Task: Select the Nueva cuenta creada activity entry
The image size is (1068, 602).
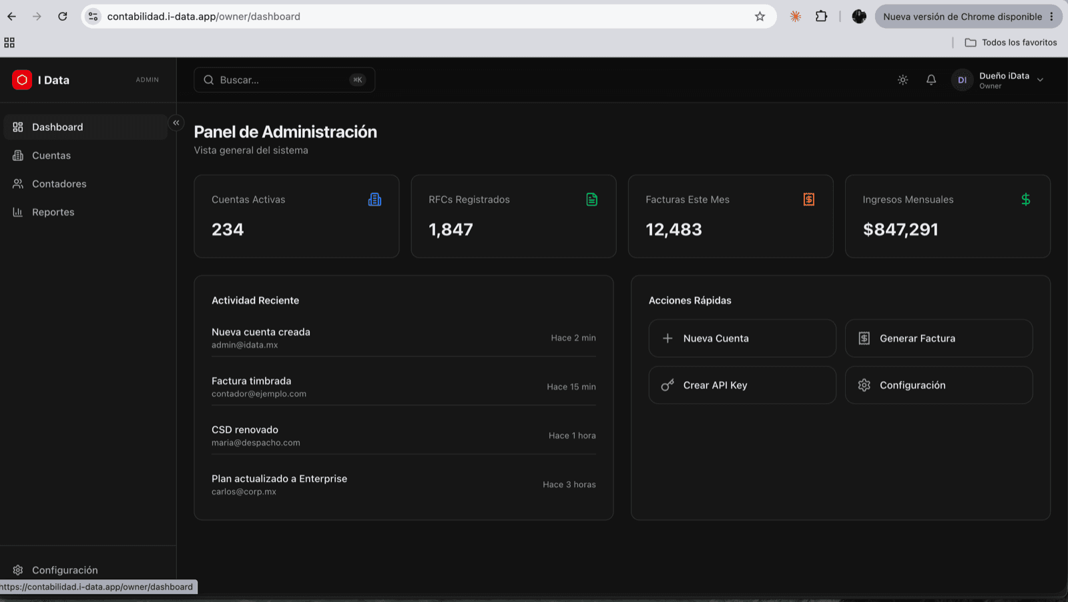Action: [x=404, y=338]
